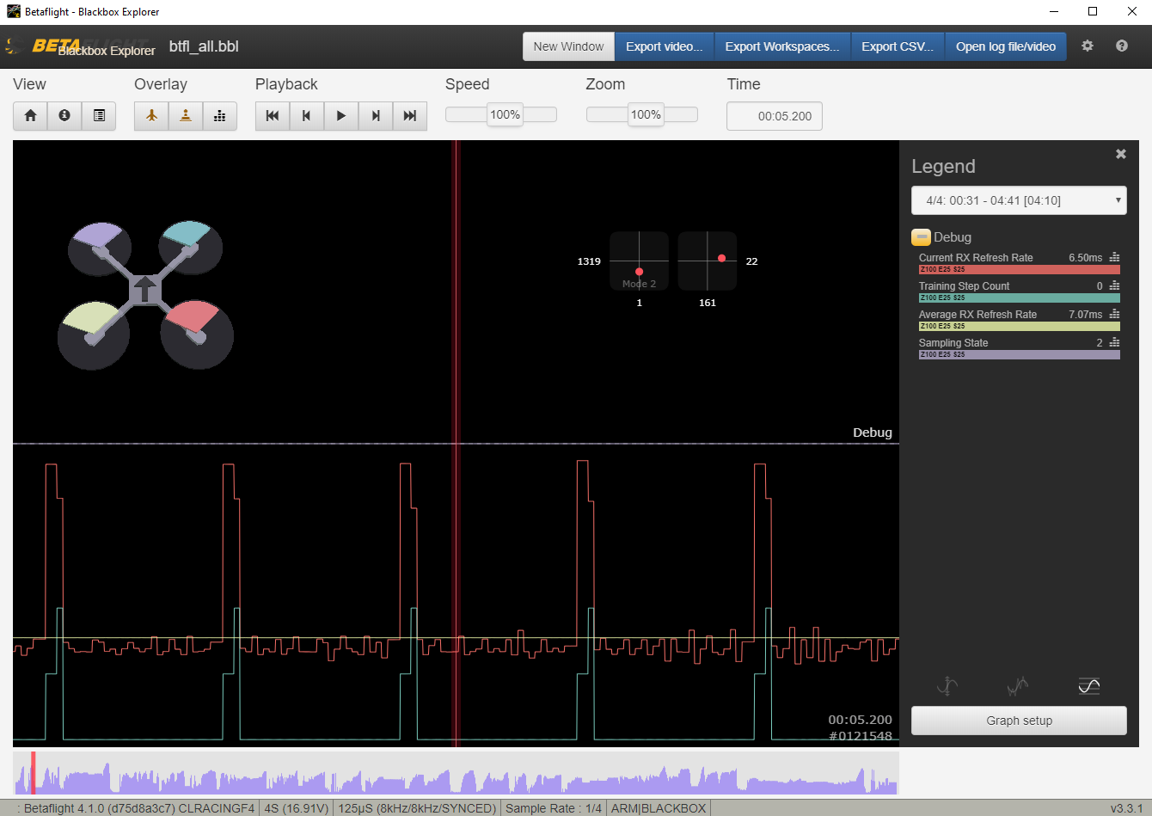This screenshot has width=1152, height=816.
Task: Click the red position marker on seek bar
Action: coord(34,773)
